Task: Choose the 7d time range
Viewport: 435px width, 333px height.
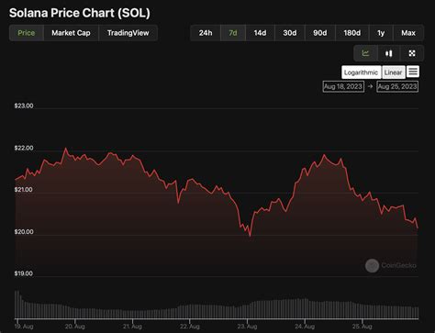Action: pos(233,33)
